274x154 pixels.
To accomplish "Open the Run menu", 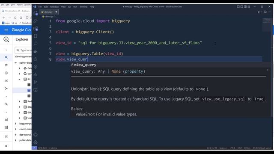I will pos(75,7).
